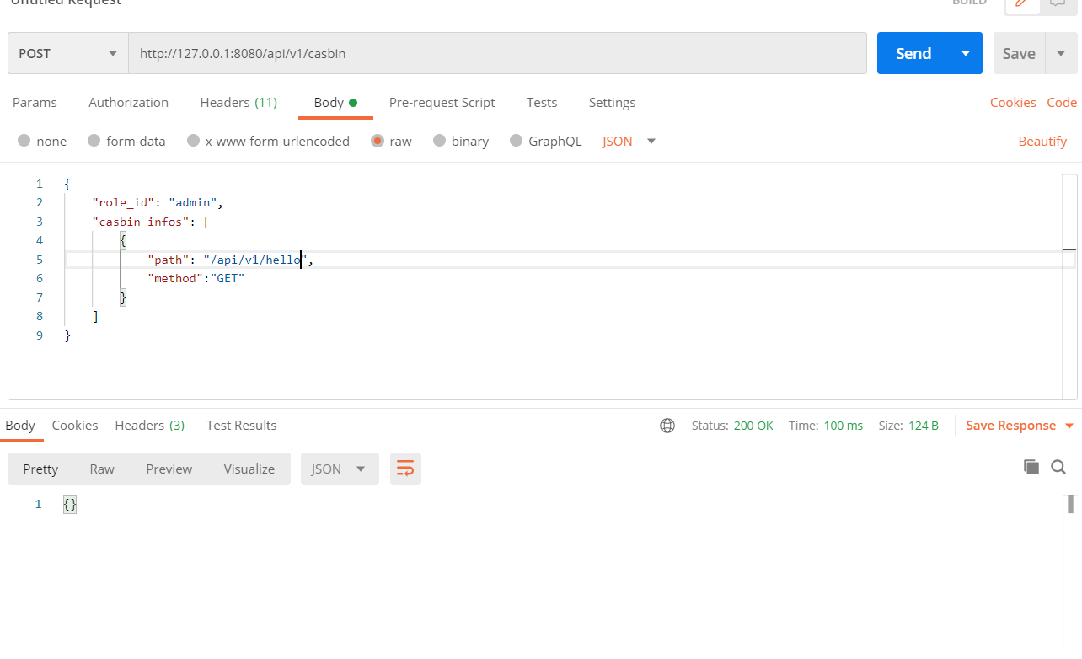
Task: Click the globe network icon beside Status
Action: point(667,426)
